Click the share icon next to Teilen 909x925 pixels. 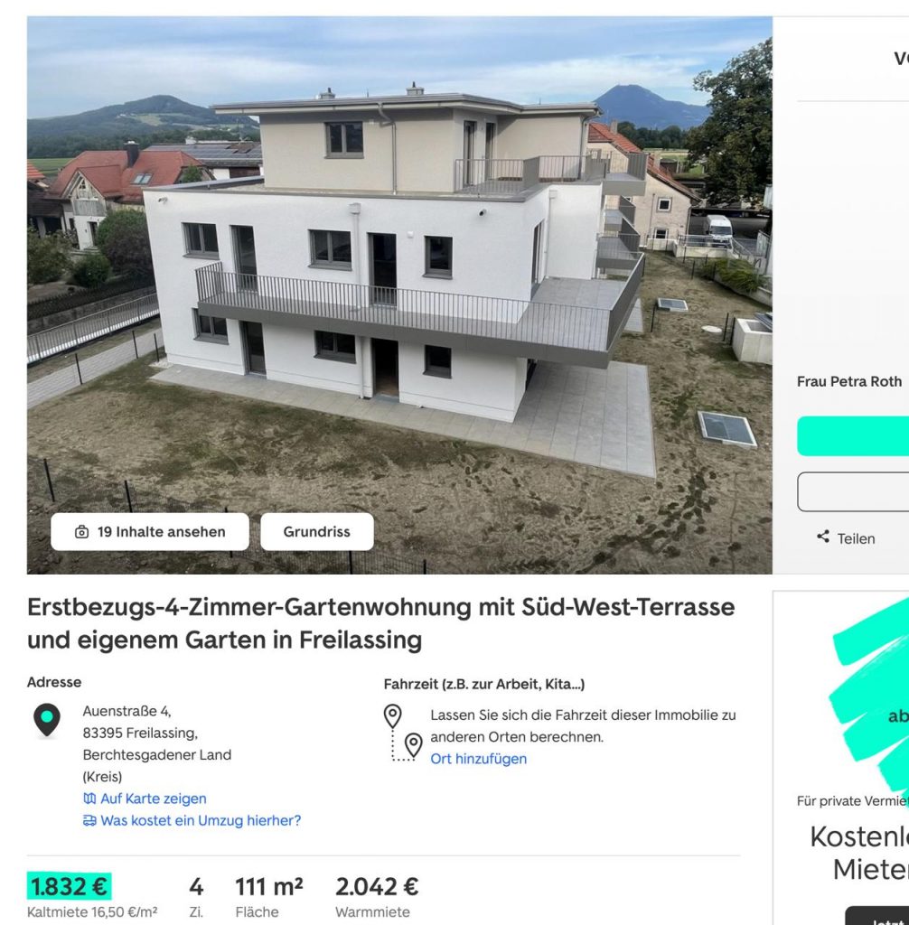tap(823, 537)
